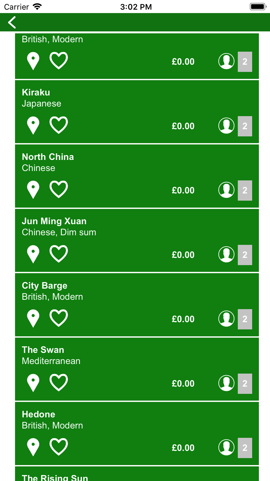Favorite the Kiraku restaurant heart
Viewport: 270px width, 481px height.
click(59, 125)
